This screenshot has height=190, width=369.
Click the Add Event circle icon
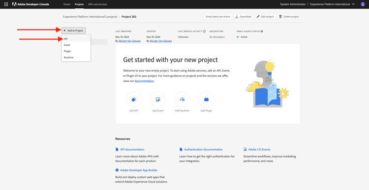pyautogui.click(x=158, y=99)
